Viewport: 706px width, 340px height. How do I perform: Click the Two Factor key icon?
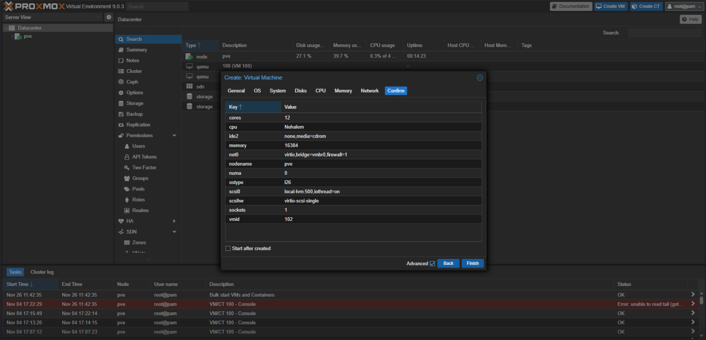click(127, 167)
